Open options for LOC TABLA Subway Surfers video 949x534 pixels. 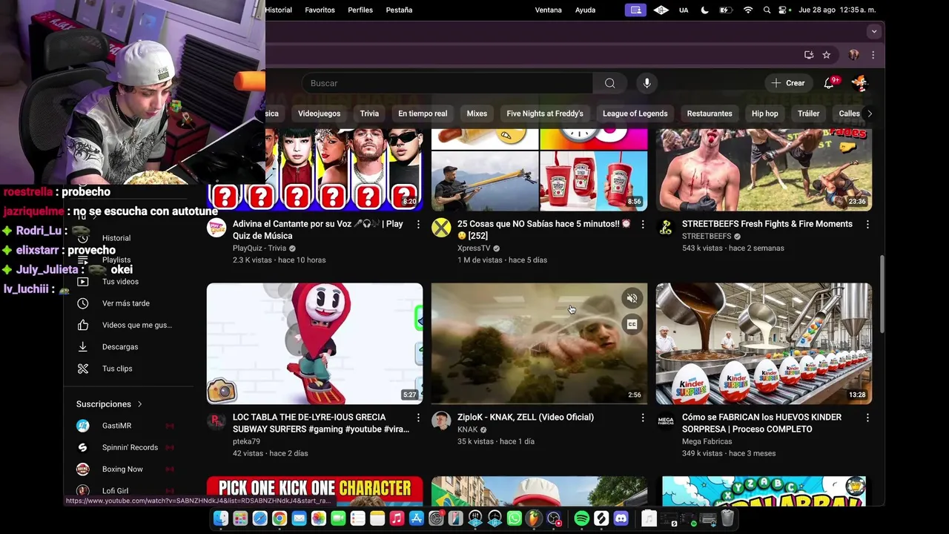pos(418,418)
